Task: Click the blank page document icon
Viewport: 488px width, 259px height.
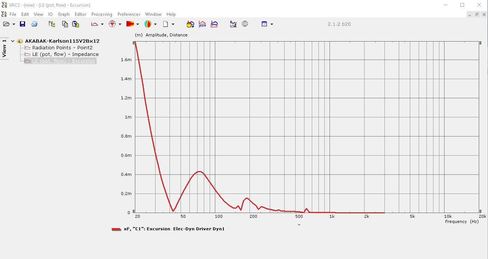Action: coord(165,24)
